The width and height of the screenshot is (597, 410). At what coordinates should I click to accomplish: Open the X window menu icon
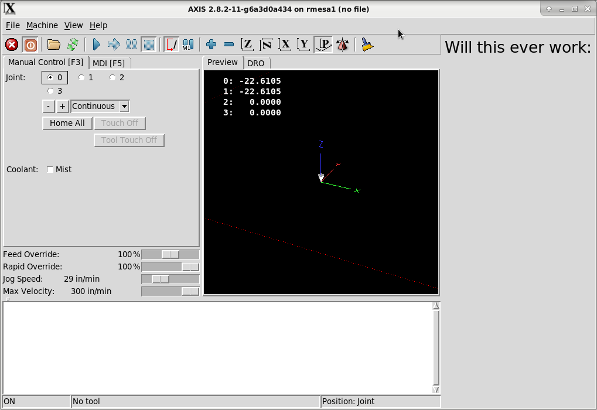(9, 9)
